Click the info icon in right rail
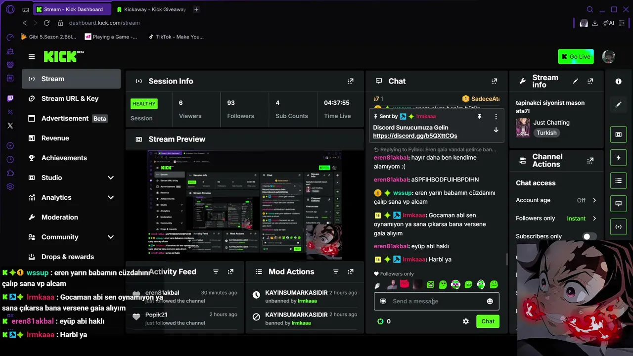Viewport: 633px width, 356px height. 618,82
